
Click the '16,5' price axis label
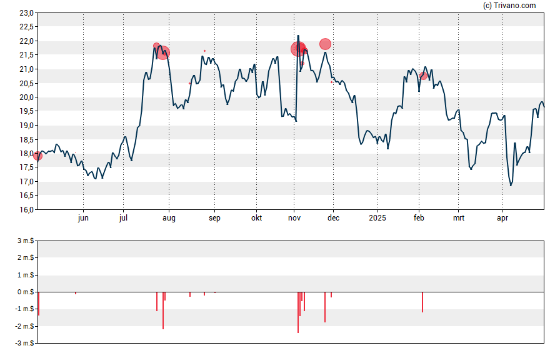pyautogui.click(x=26, y=196)
